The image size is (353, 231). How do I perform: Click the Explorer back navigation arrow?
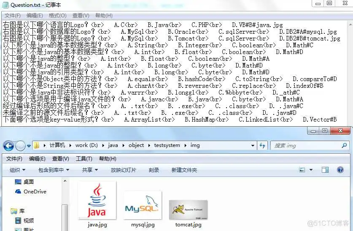8,146
